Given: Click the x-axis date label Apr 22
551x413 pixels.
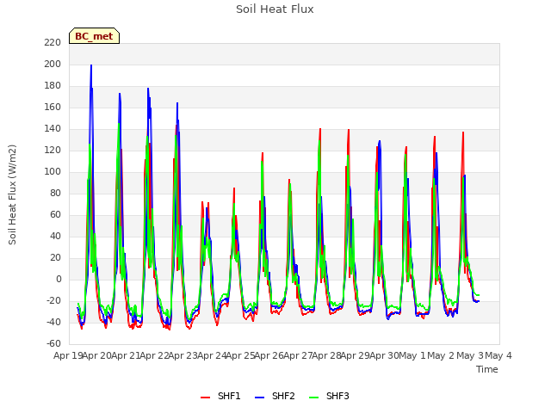Looking at the screenshot, I should pyautogui.click(x=154, y=355).
